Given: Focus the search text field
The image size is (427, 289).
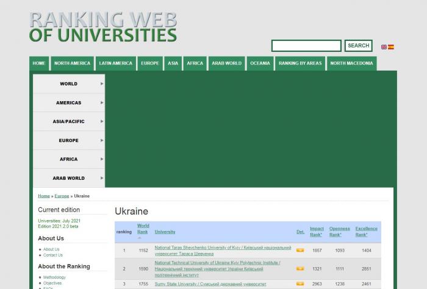Looking at the screenshot, I should click(x=306, y=46).
